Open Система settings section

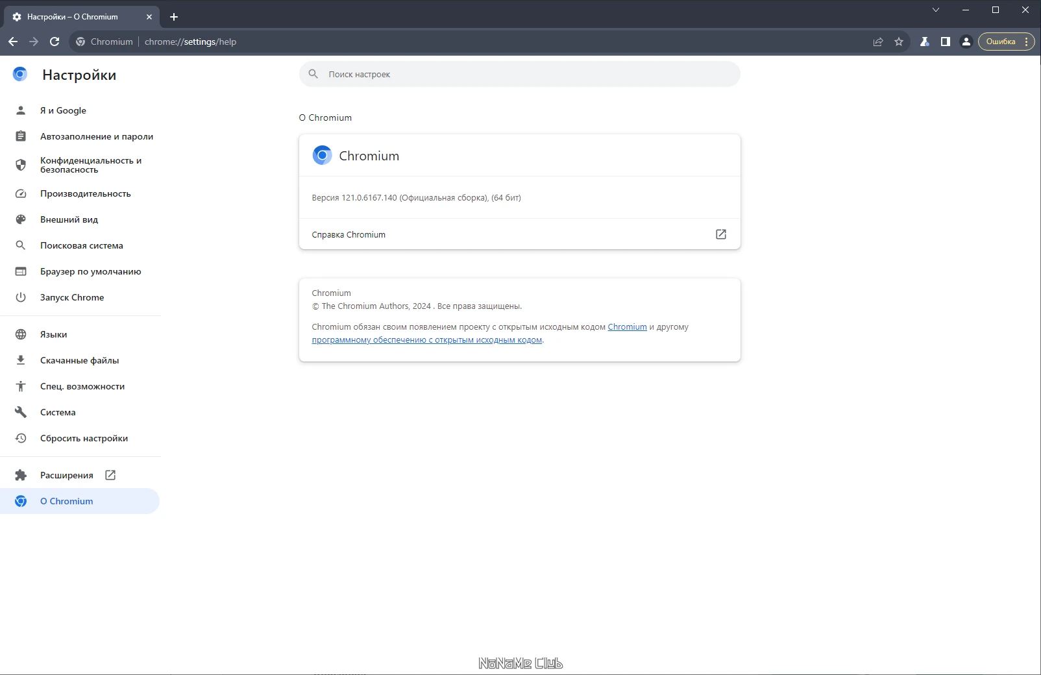point(80,412)
